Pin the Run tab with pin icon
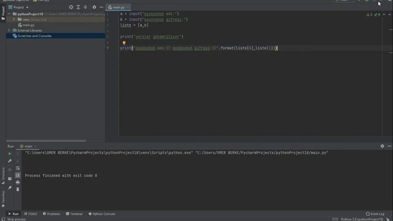 tap(10, 188)
